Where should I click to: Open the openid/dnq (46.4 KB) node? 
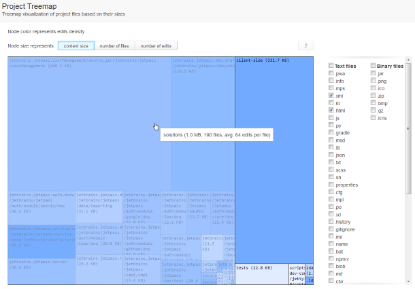[41, 208]
